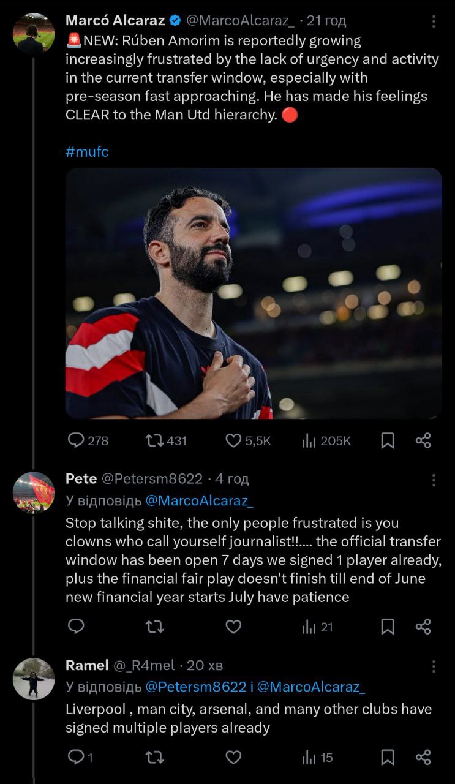Open @Petersm8622 mention in Ramel's reply
The width and height of the screenshot is (455, 784).
point(195,687)
